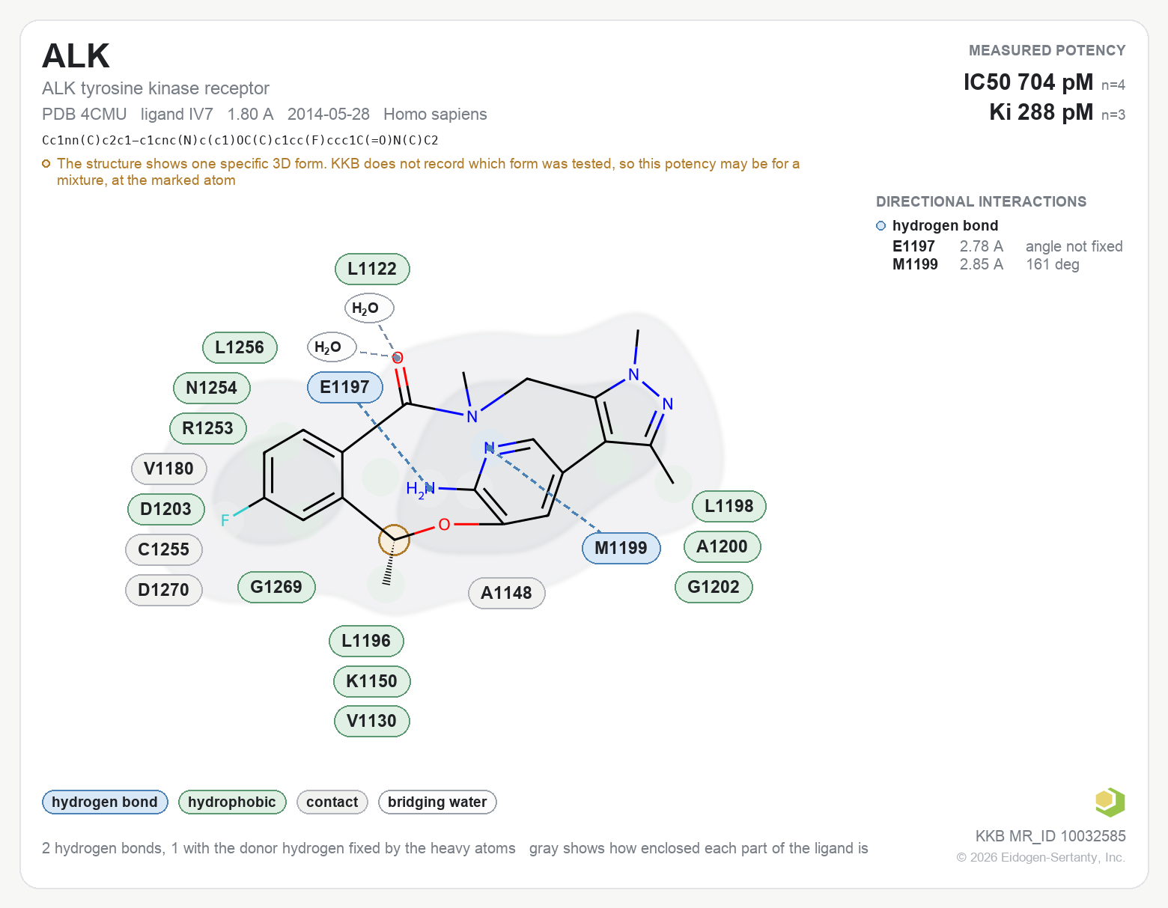
Task: Select residue K1150
Action: [372, 681]
